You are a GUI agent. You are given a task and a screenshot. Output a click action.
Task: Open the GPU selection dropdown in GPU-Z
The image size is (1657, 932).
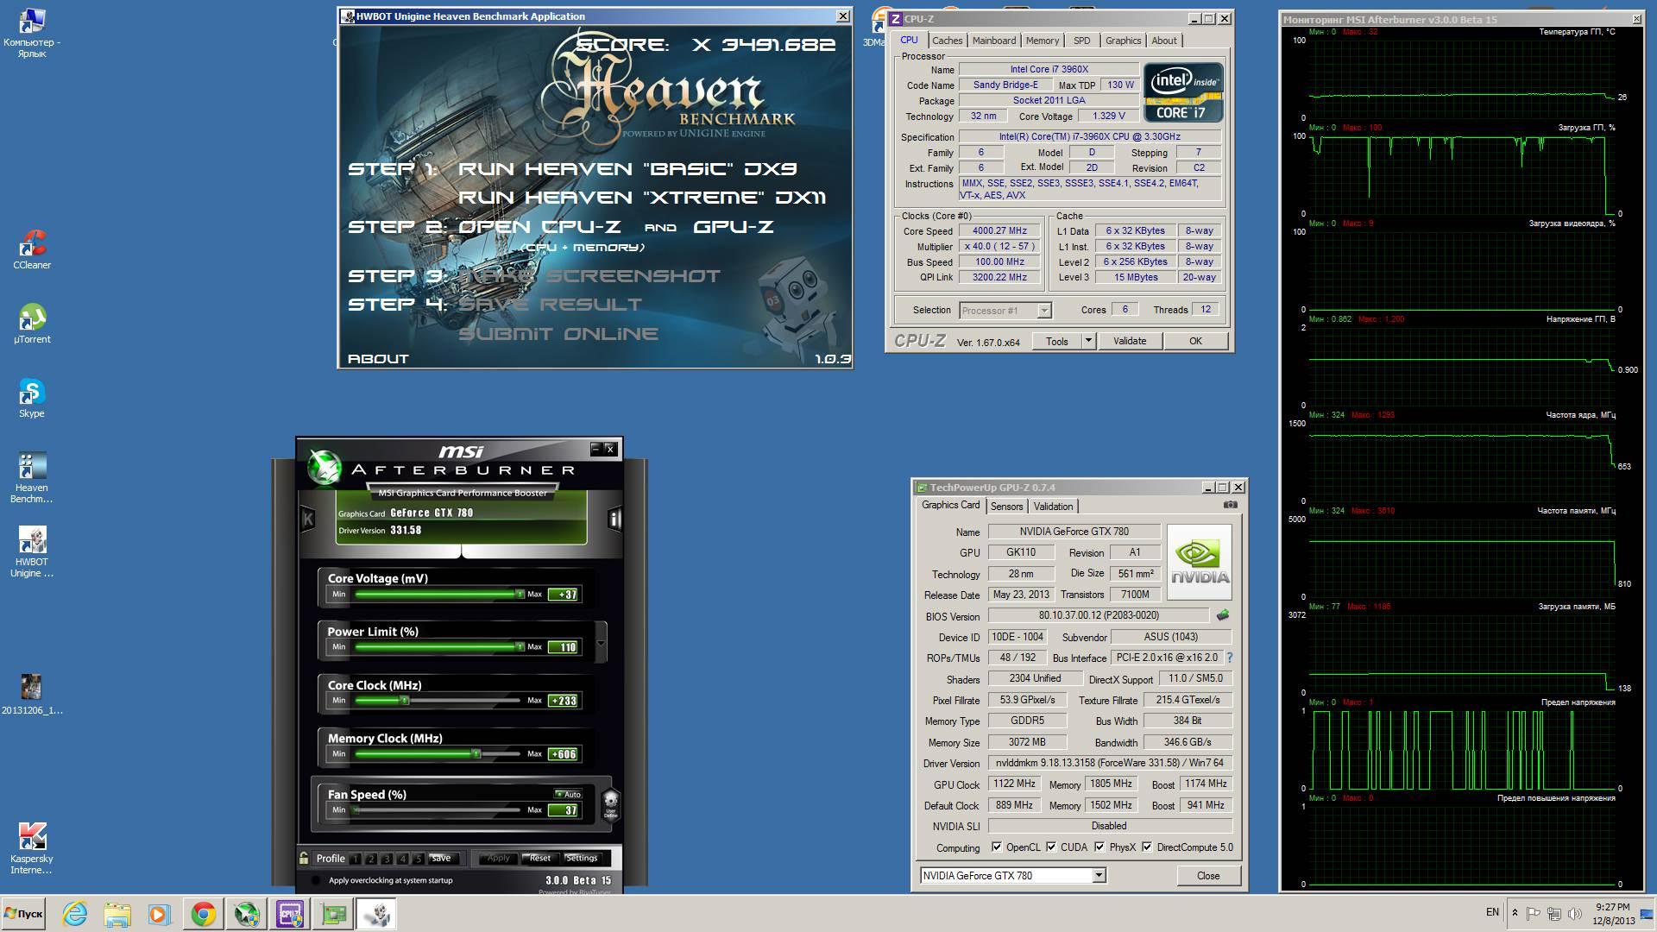(1099, 876)
